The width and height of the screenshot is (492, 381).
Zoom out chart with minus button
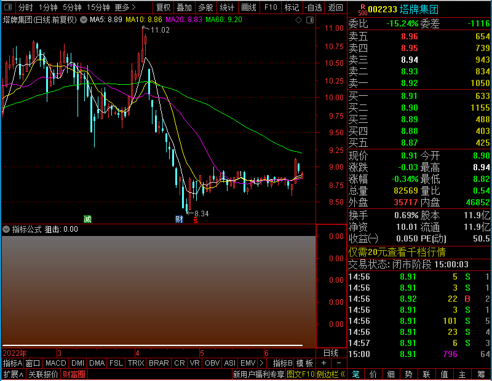[339, 363]
